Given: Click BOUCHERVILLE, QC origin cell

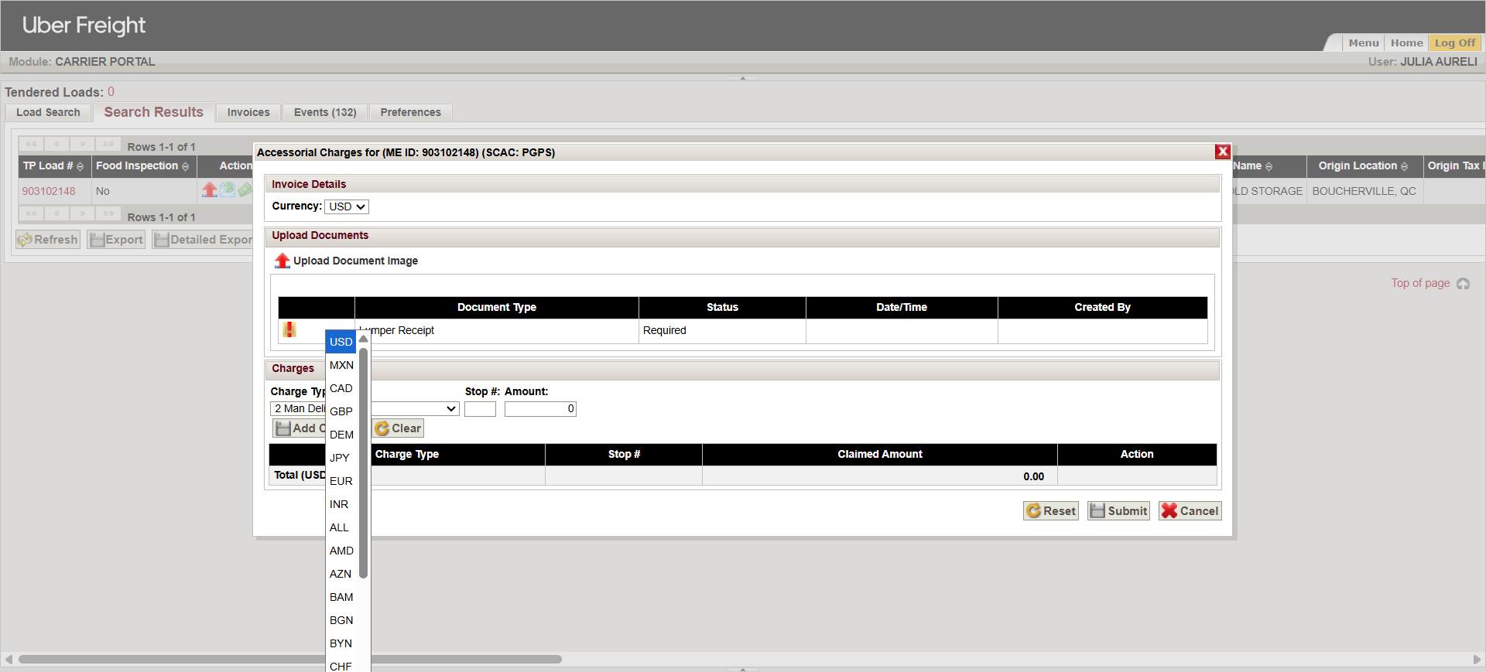Looking at the screenshot, I should coord(1364,191).
